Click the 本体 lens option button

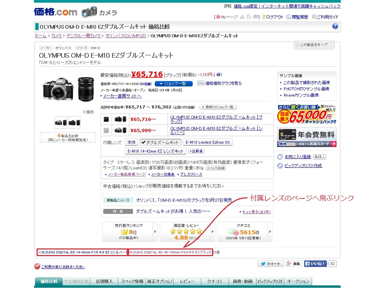132,142
